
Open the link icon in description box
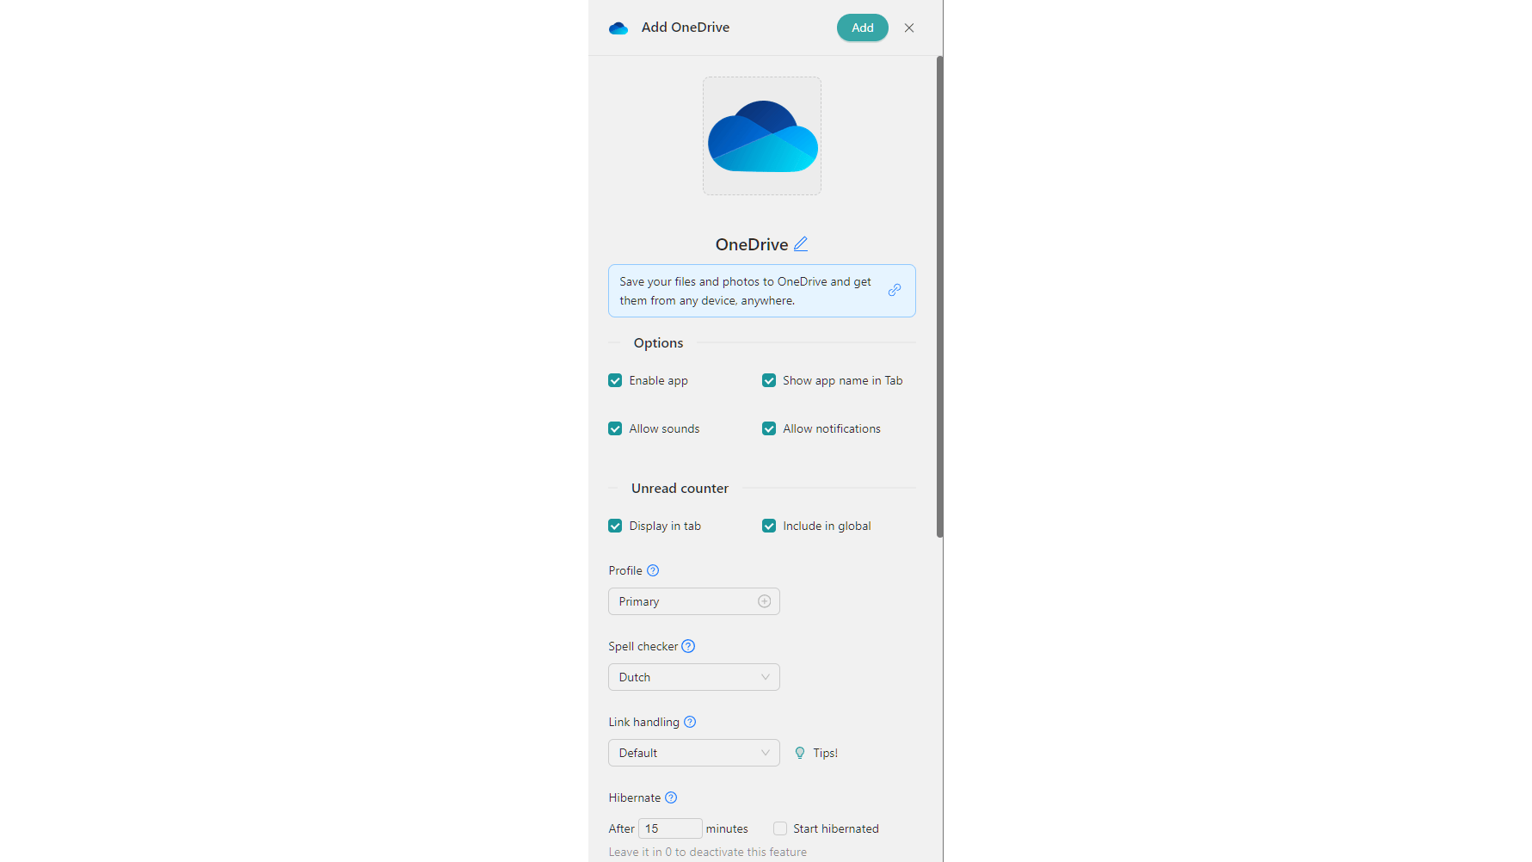(x=895, y=290)
